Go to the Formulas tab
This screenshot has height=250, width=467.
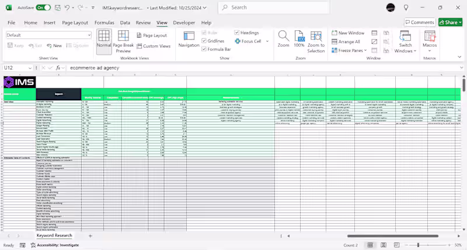(104, 23)
